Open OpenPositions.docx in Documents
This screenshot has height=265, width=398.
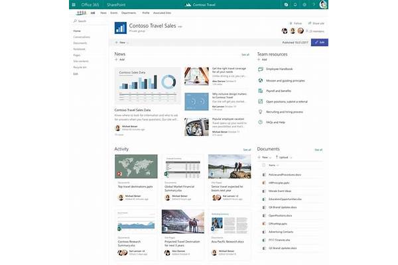tap(280, 215)
